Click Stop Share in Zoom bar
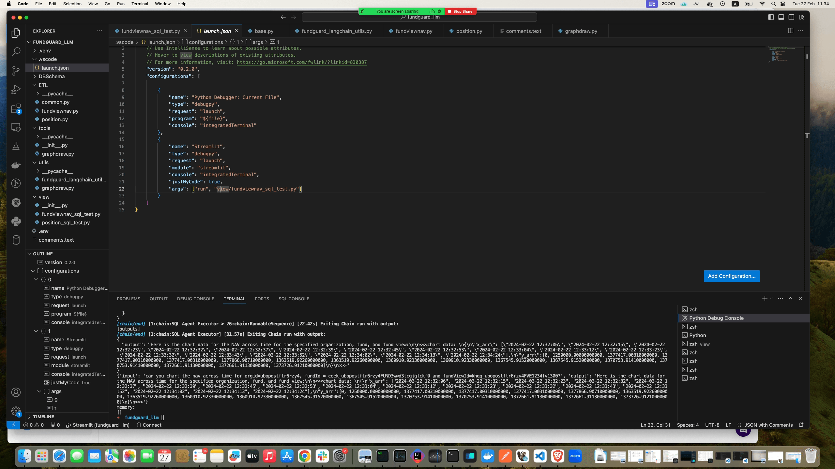This screenshot has width=835, height=469. point(460,11)
